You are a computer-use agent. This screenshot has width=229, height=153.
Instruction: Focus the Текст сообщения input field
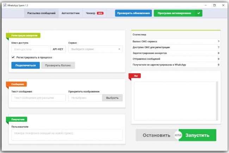click(38, 98)
